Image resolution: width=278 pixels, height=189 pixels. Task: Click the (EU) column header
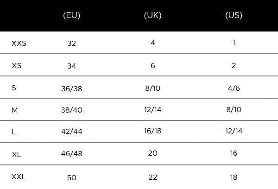[x=72, y=15]
